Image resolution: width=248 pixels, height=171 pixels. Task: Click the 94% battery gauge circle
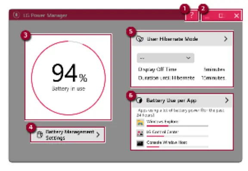68,78
